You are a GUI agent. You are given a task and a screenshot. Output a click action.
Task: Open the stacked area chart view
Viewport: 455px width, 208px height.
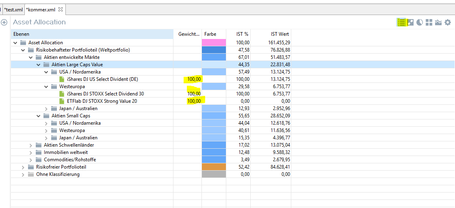pos(438,22)
